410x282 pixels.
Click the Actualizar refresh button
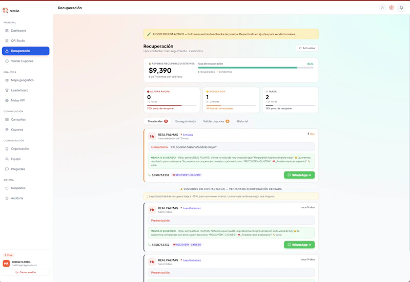307,48
